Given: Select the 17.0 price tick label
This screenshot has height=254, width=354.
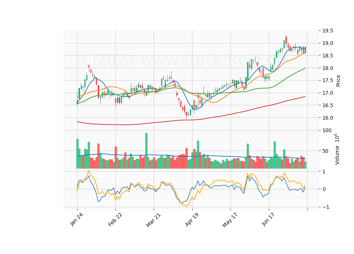Looking at the screenshot, I should pyautogui.click(x=327, y=93).
